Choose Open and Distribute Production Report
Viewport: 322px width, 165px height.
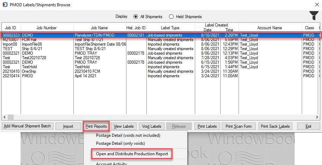coord(132,154)
